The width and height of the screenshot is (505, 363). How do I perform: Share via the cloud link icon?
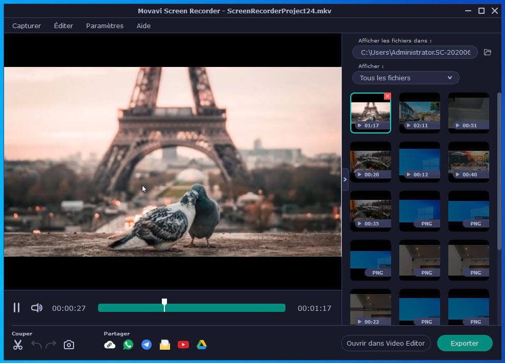click(109, 345)
